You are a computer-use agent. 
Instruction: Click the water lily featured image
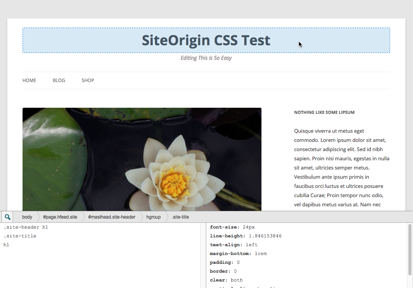[x=142, y=159]
